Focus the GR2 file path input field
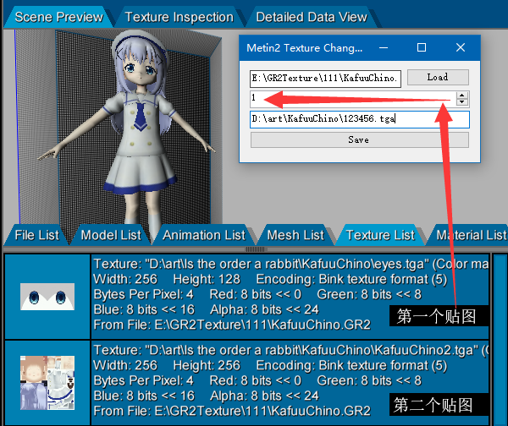Screen dimensions: 508x426 click(325, 79)
